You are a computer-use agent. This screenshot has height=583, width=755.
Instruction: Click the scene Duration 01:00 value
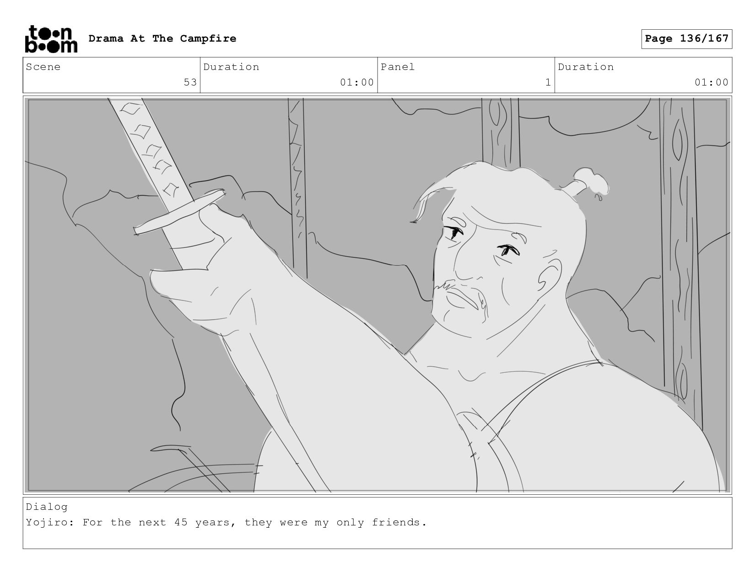point(356,82)
